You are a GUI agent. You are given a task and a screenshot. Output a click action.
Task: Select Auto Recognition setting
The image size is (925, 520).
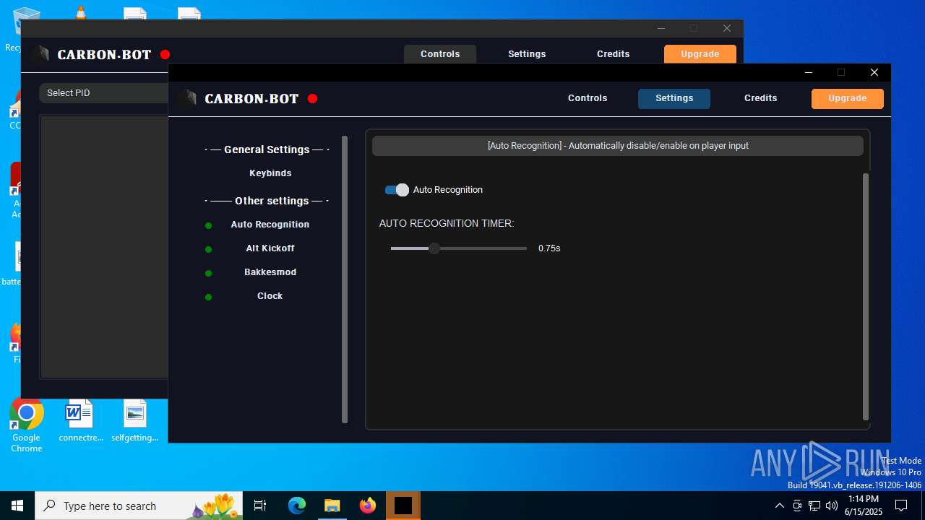pyautogui.click(x=270, y=225)
